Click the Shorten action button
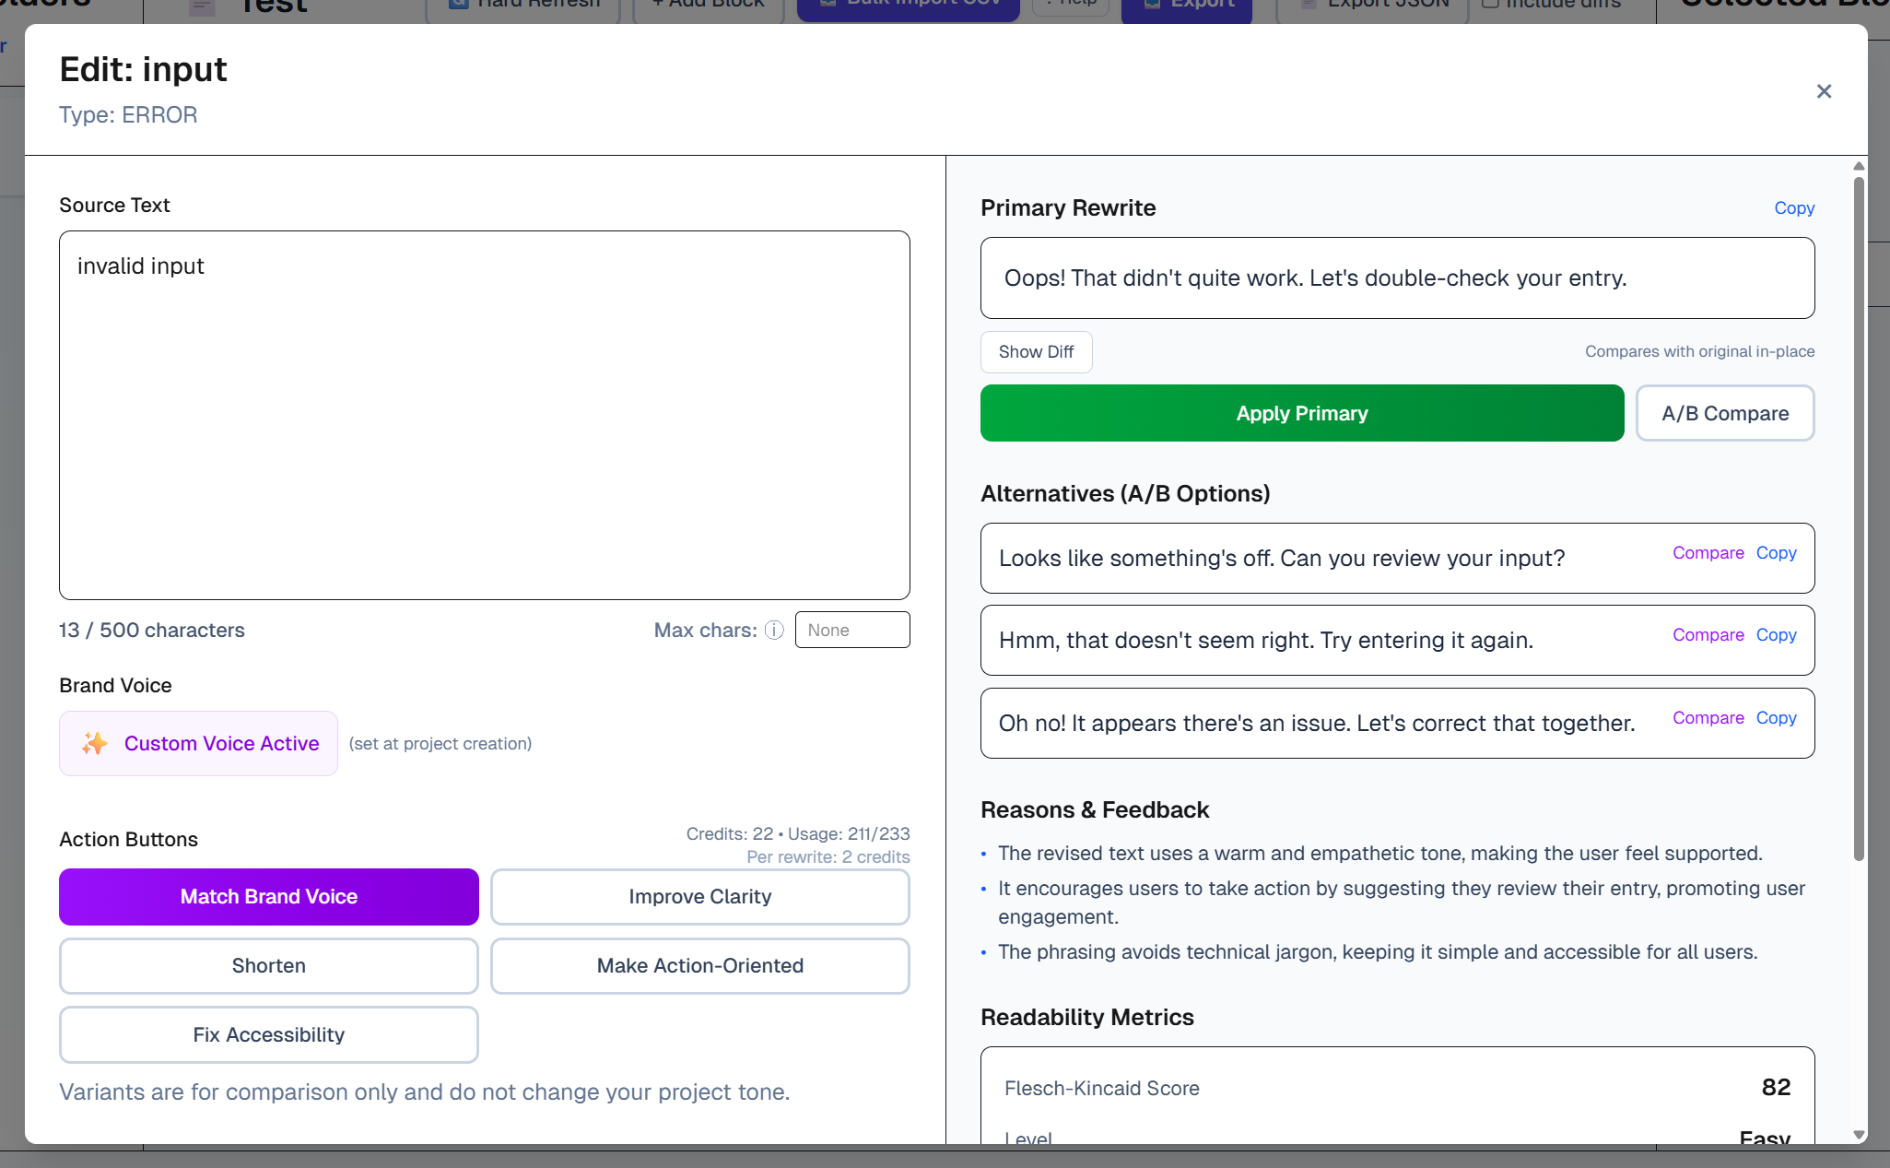The image size is (1890, 1168). [x=268, y=965]
